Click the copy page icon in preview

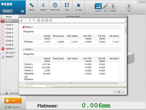click(25, 20)
